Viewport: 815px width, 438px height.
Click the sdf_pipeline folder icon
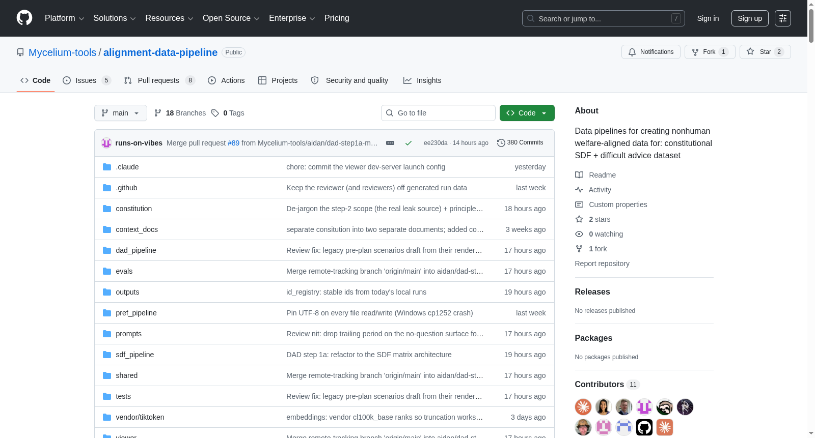point(107,355)
